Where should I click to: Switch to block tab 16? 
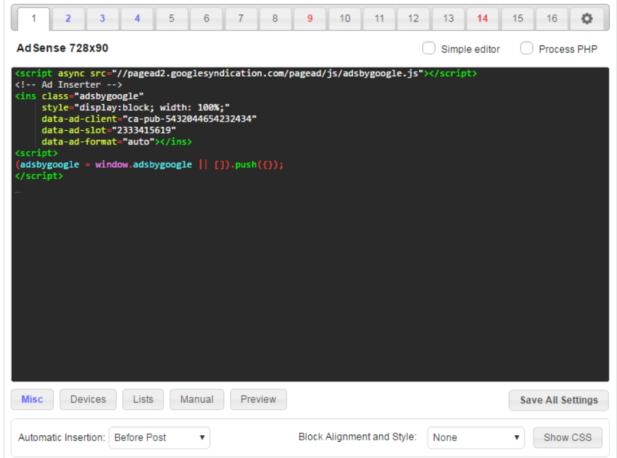pos(552,18)
